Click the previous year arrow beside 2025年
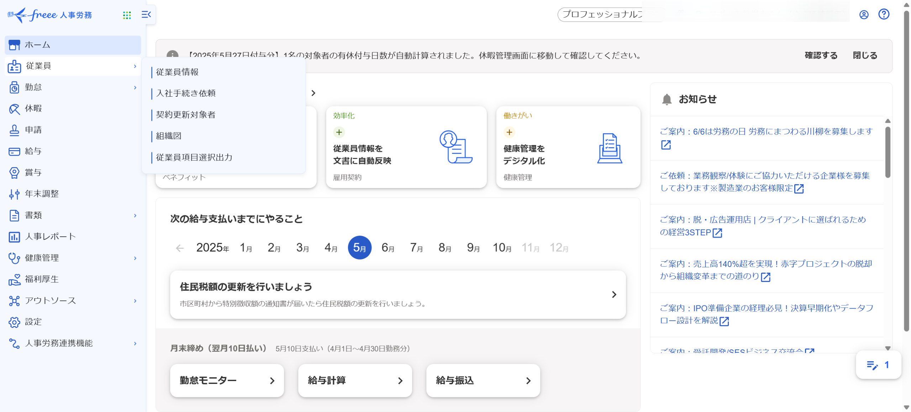The image size is (911, 412). 180,248
